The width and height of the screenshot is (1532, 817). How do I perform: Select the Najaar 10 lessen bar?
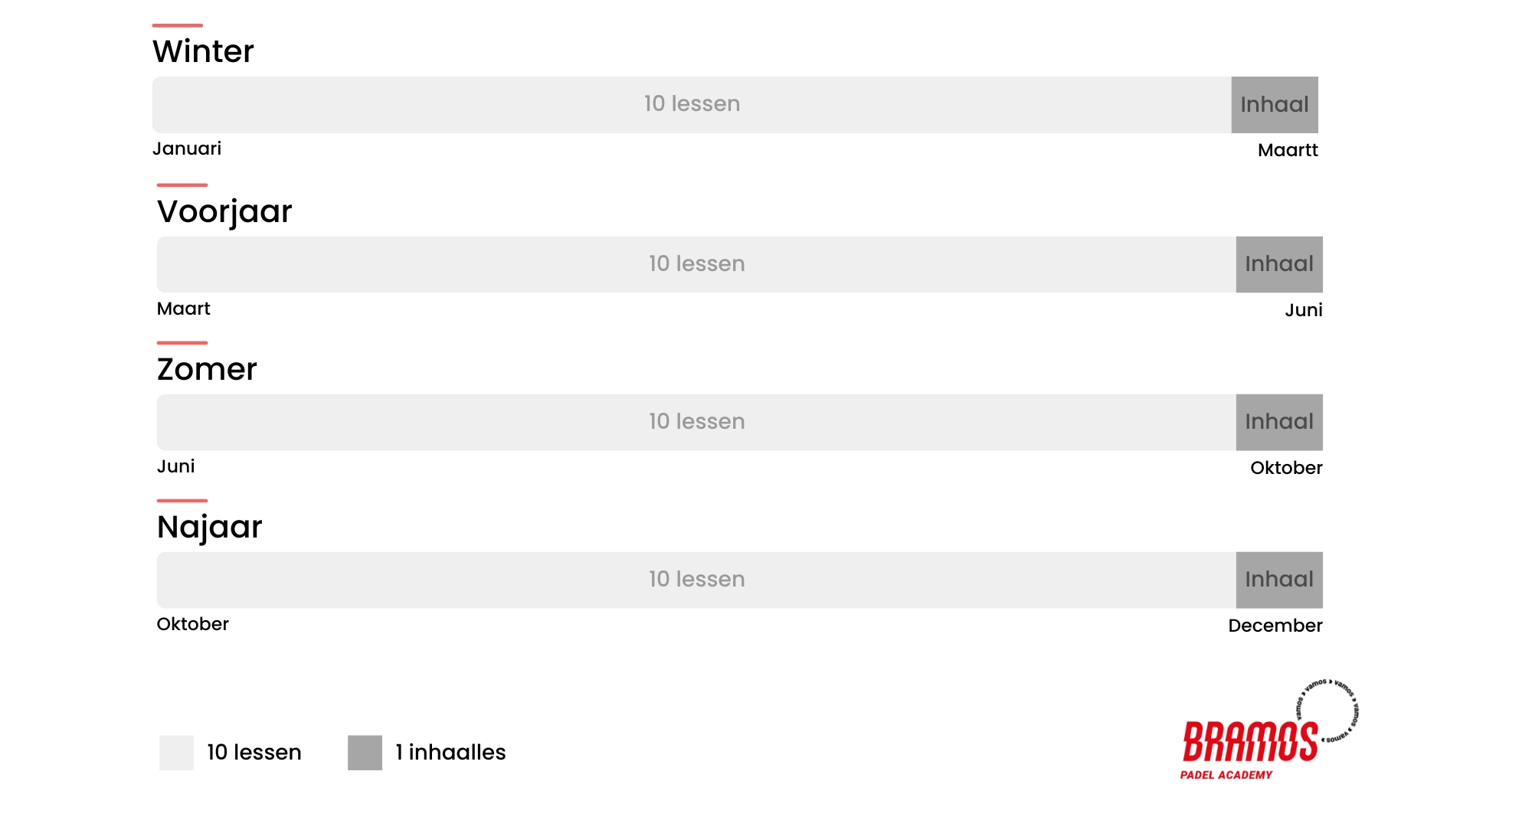coord(696,580)
